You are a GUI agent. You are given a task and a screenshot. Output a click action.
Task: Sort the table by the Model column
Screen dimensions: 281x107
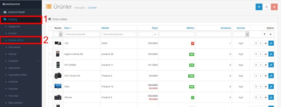(x=105, y=28)
